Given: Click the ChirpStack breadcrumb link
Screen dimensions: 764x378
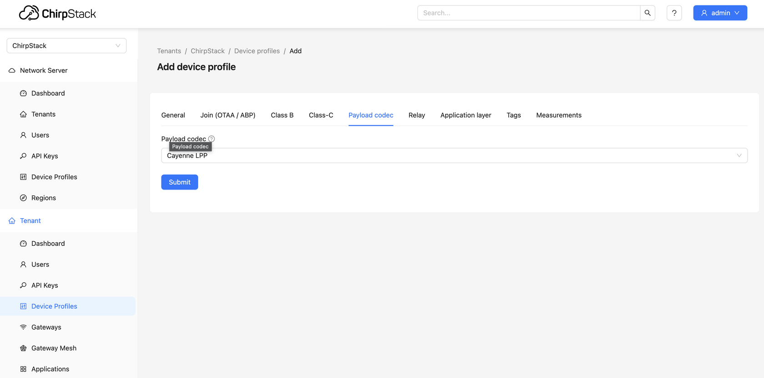Looking at the screenshot, I should (207, 51).
